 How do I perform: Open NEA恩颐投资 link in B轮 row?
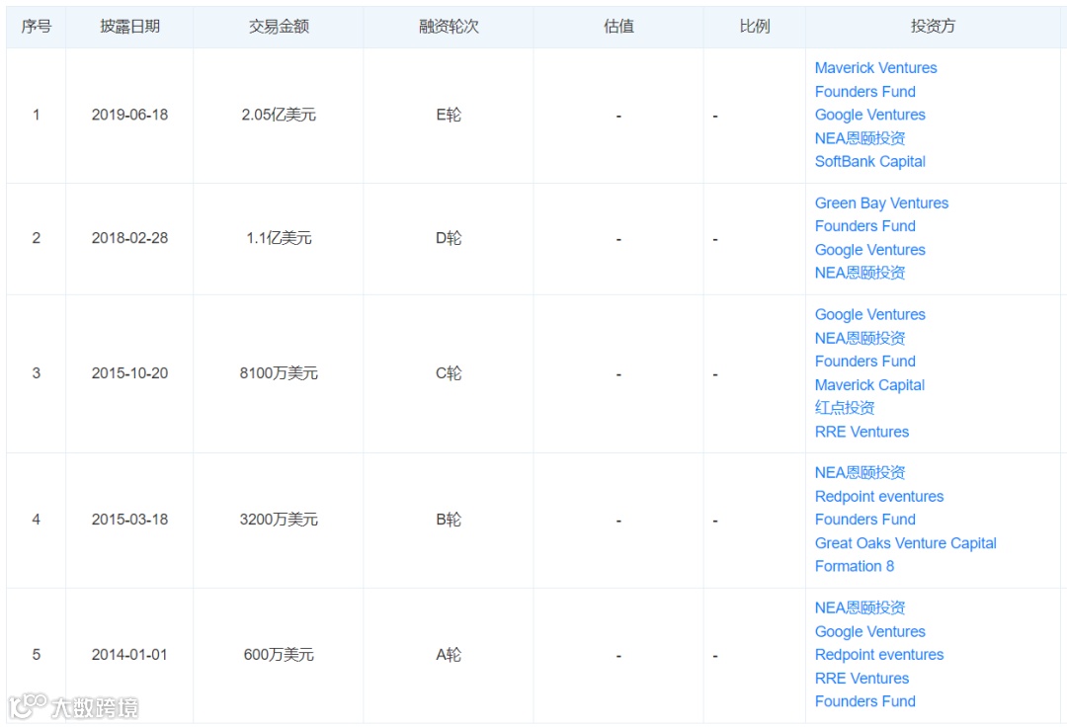click(x=860, y=472)
